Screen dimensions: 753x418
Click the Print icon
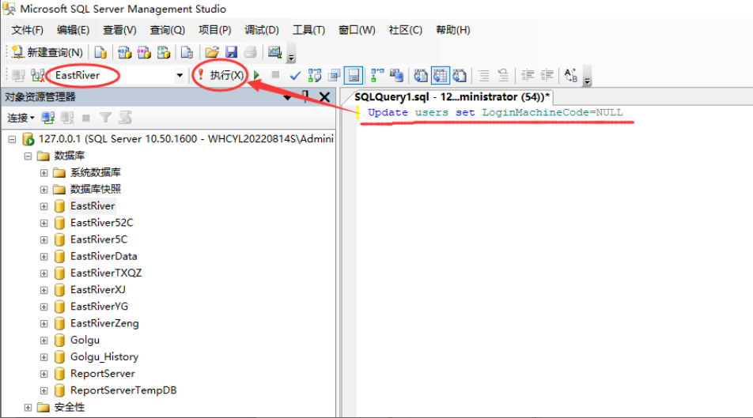click(x=250, y=52)
